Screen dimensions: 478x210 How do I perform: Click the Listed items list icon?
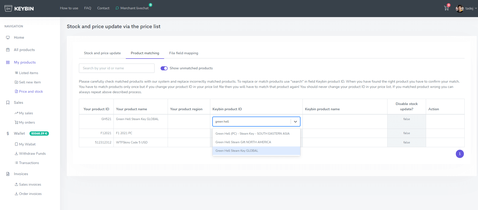[16, 73]
